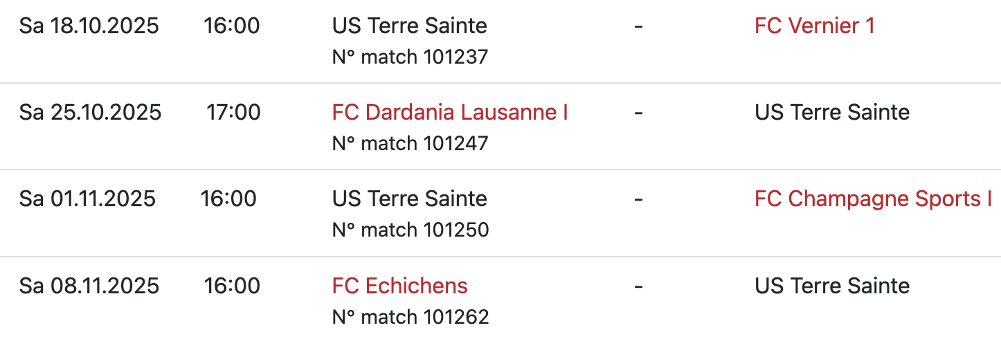Select the Sa 01.11.2025 date entry
Image resolution: width=1001 pixels, height=339 pixels.
point(87,199)
